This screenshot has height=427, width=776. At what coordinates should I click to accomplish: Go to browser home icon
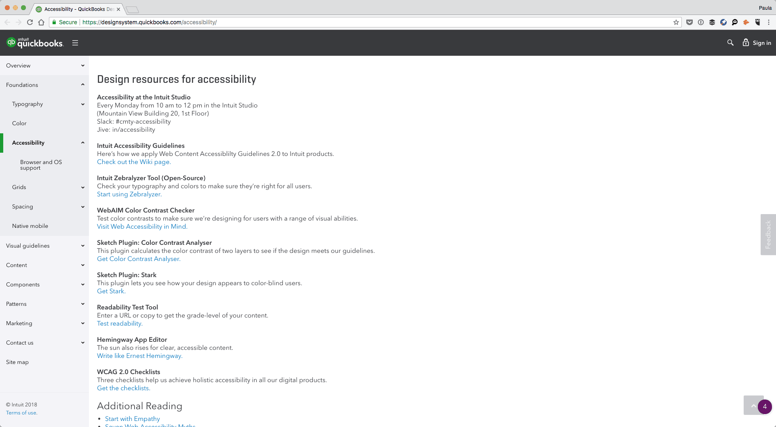pos(41,22)
